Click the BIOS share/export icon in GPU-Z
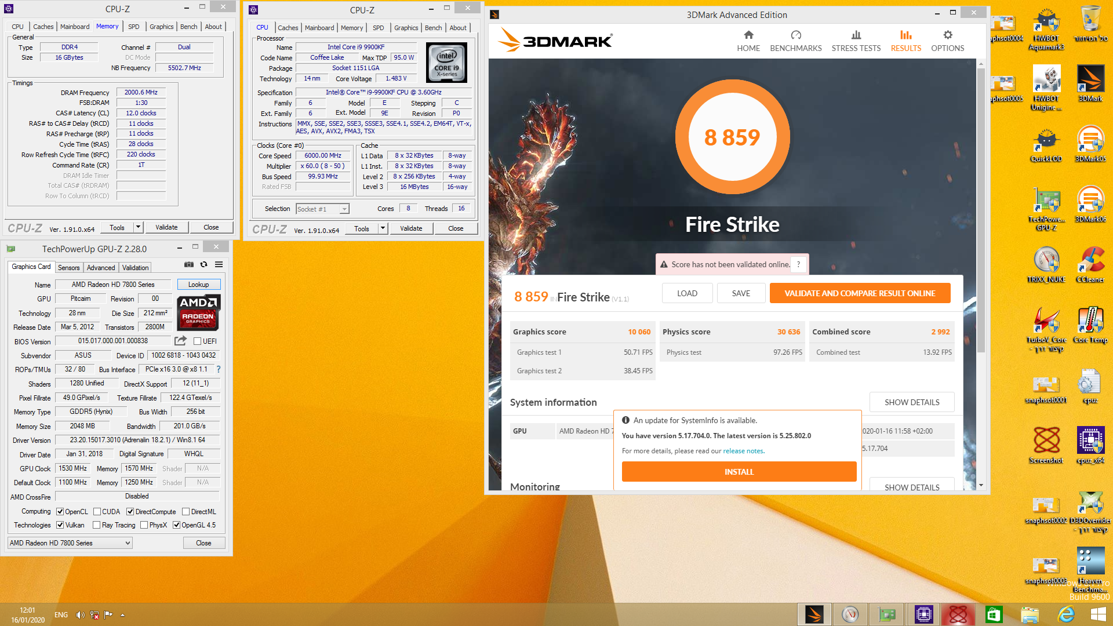 coord(181,341)
